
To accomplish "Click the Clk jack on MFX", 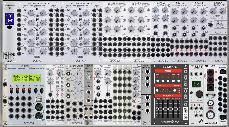I will pyautogui.click(x=191, y=108).
